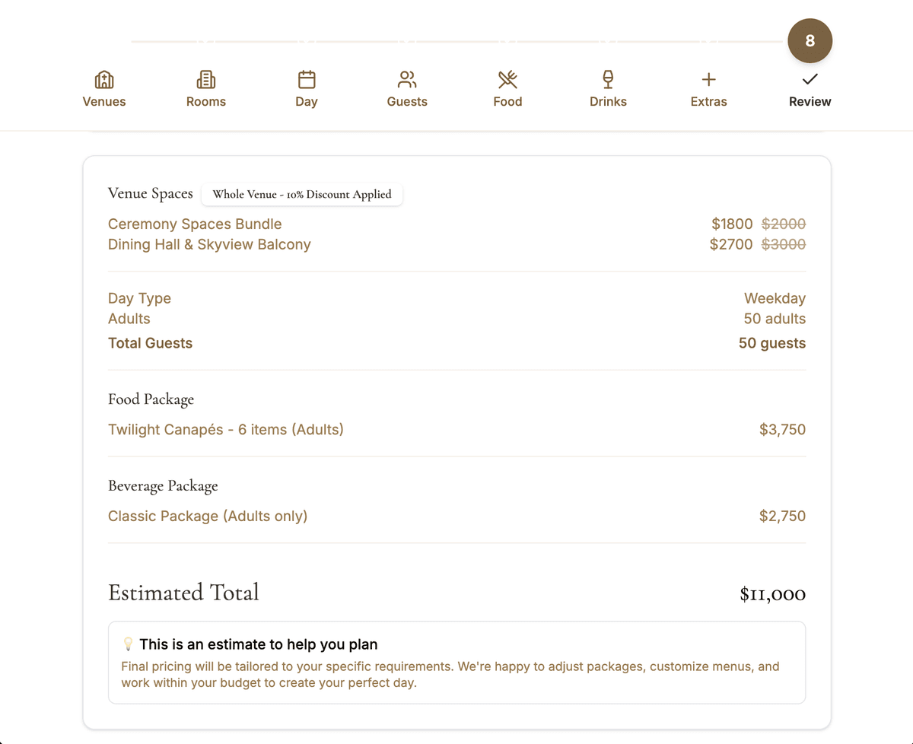This screenshot has width=913, height=744.
Task: Select Ceremony Spaces Bundle
Action: coord(195,224)
